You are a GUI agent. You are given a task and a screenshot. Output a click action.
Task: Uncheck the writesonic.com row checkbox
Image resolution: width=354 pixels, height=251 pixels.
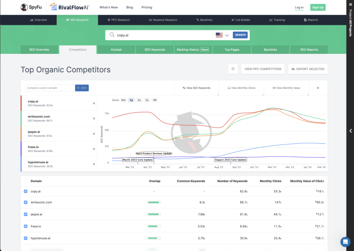[26, 202]
